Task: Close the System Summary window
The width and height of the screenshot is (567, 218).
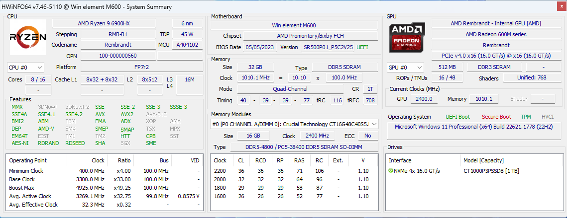Action: coord(561,6)
